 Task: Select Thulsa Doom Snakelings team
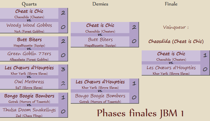point(29,110)
